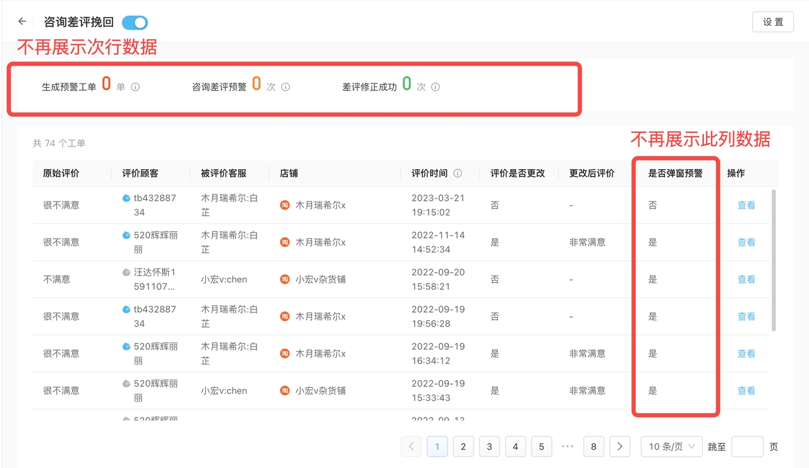Click info icon next to 咨询差评预警
Viewport: 809px width, 468px height.
286,87
